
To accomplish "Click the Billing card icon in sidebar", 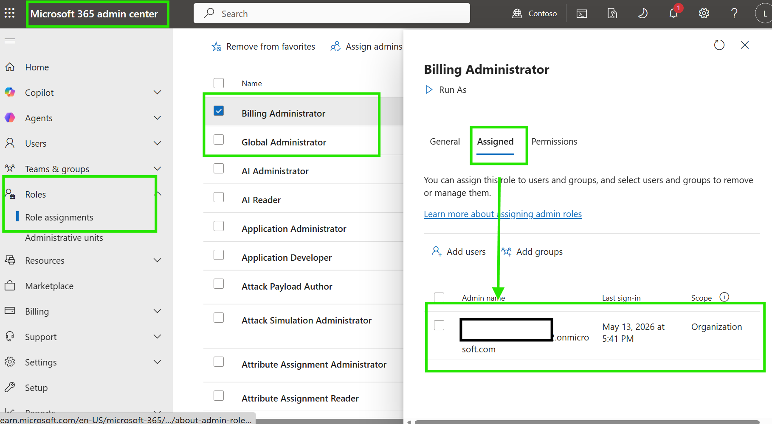I will [x=10, y=311].
